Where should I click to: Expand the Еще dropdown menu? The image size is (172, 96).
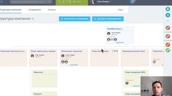coord(121,10)
